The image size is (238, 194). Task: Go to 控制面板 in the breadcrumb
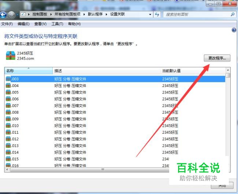click(40, 14)
